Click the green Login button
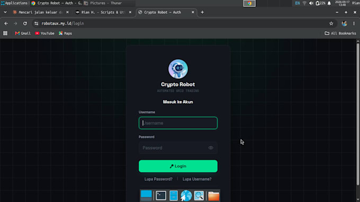The height and width of the screenshot is (202, 360). click(x=178, y=166)
